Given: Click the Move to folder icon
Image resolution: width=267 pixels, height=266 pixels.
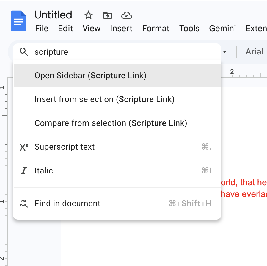Looking at the screenshot, I should click(108, 15).
